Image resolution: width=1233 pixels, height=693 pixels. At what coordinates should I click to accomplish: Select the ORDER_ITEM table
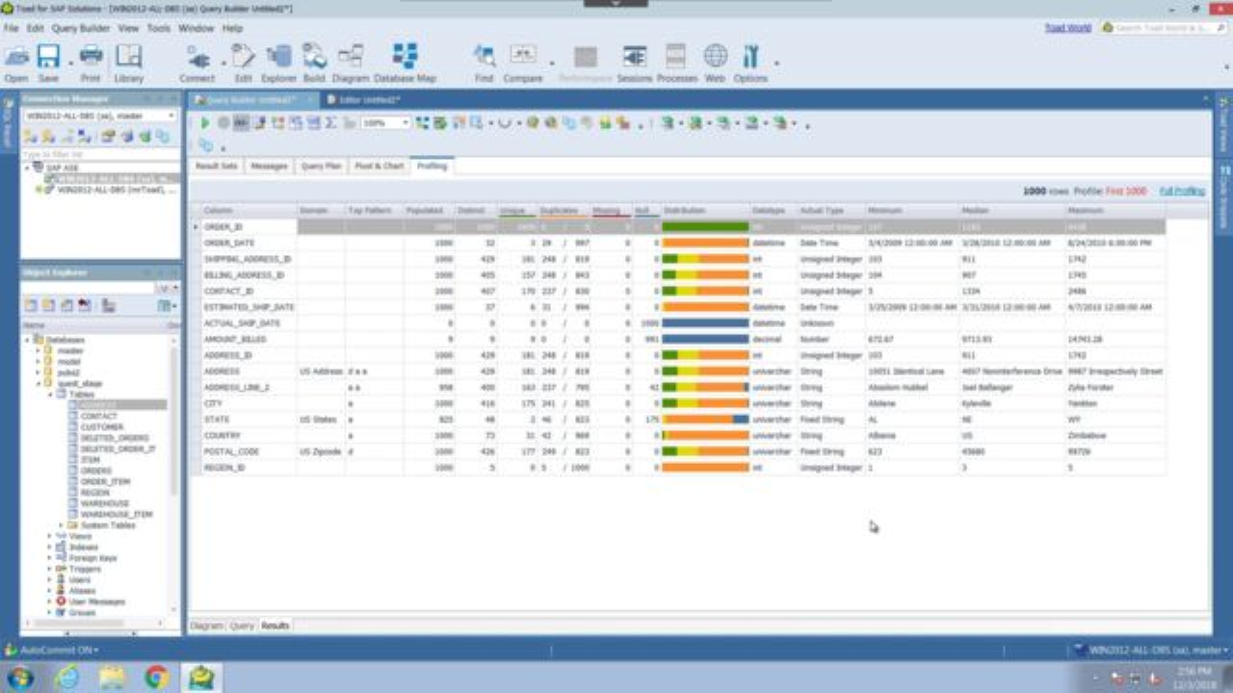point(104,481)
